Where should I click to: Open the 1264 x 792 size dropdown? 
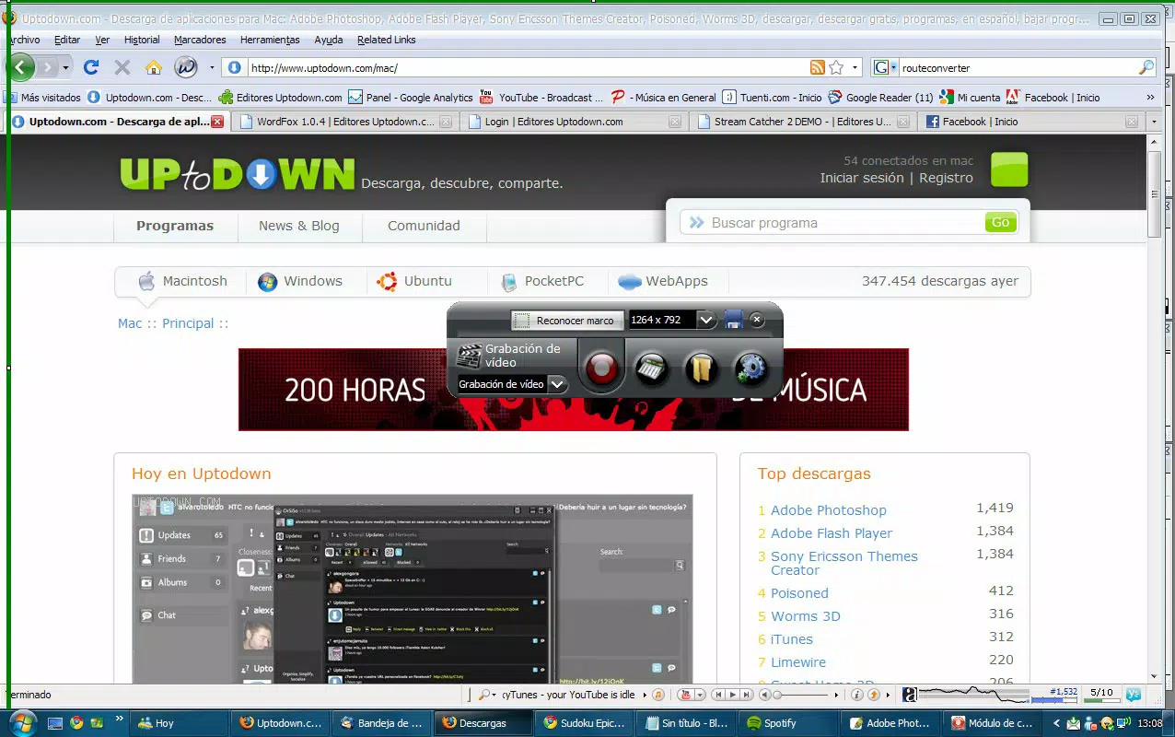(706, 320)
